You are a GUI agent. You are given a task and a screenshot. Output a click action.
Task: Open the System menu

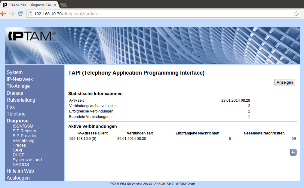click(14, 72)
